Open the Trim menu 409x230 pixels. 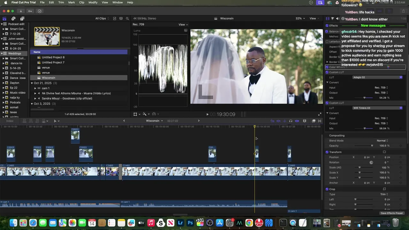coord(61,3)
